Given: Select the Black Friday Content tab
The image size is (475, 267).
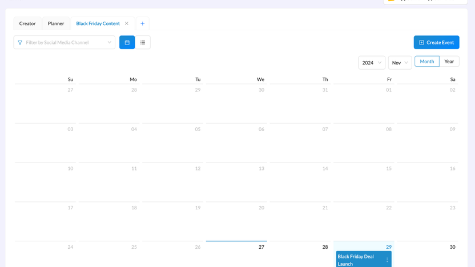Looking at the screenshot, I should [98, 23].
